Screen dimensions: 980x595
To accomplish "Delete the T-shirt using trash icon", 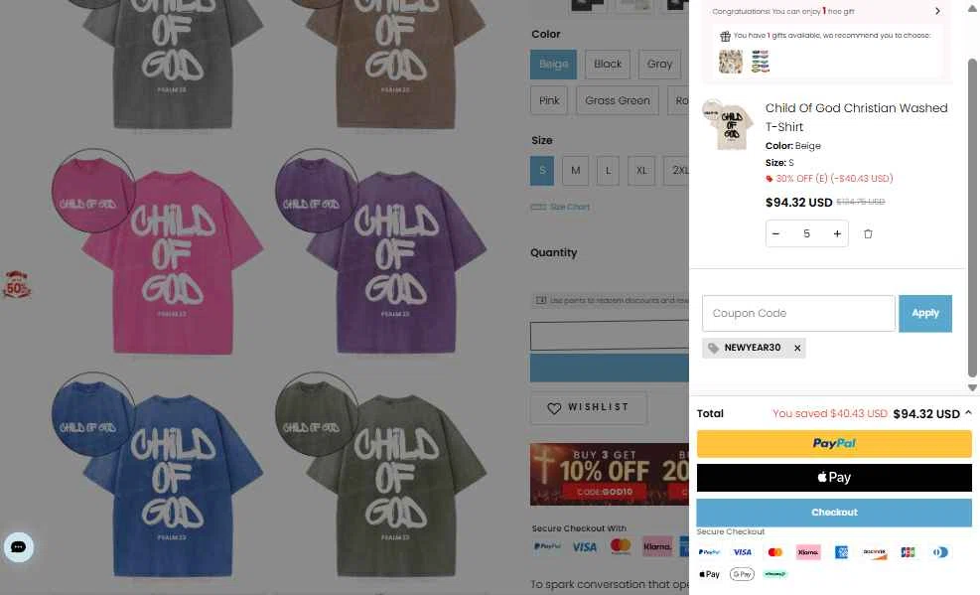I will coord(868,233).
